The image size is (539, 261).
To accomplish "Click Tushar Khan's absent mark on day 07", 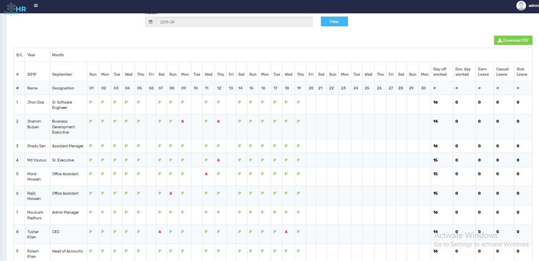I will pos(160,232).
